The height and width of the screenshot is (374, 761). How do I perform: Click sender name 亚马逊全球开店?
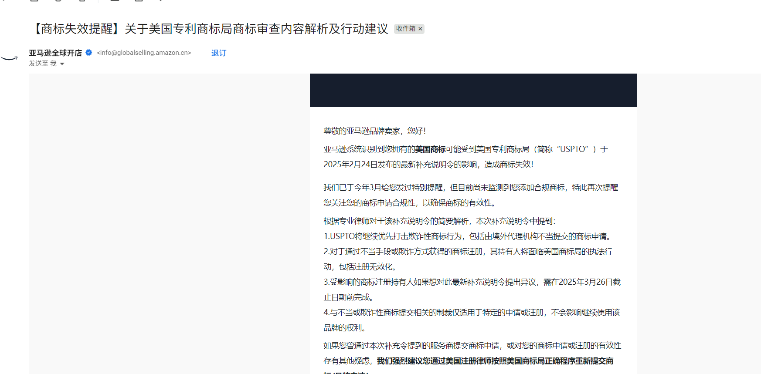click(x=55, y=53)
